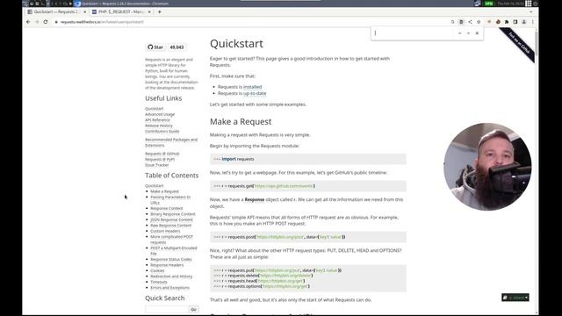Image resolution: width=562 pixels, height=316 pixels.
Task: Click the Go search button
Action: tap(194, 309)
